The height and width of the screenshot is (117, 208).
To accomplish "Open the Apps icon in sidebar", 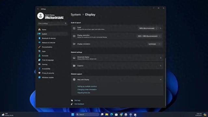I will pyautogui.click(x=39, y=51).
